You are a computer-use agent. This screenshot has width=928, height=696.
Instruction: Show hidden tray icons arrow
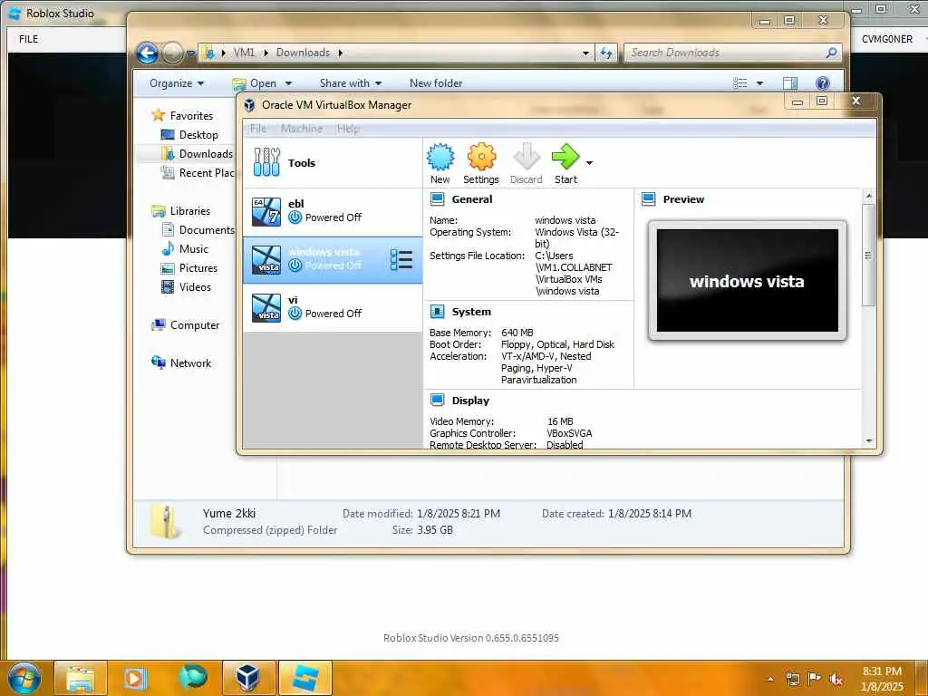click(x=770, y=679)
